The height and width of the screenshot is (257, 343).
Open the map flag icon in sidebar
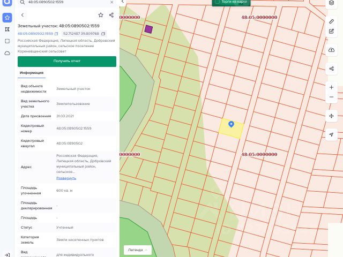click(7, 29)
